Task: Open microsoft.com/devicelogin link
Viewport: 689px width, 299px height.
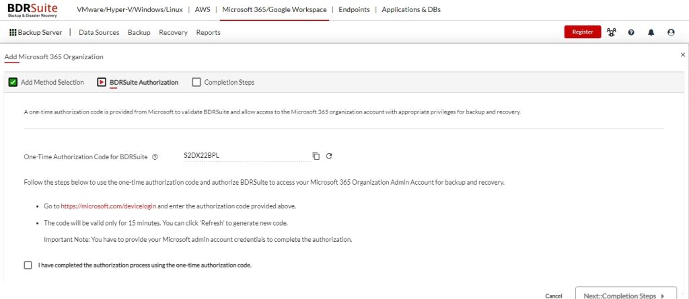Action: click(108, 206)
